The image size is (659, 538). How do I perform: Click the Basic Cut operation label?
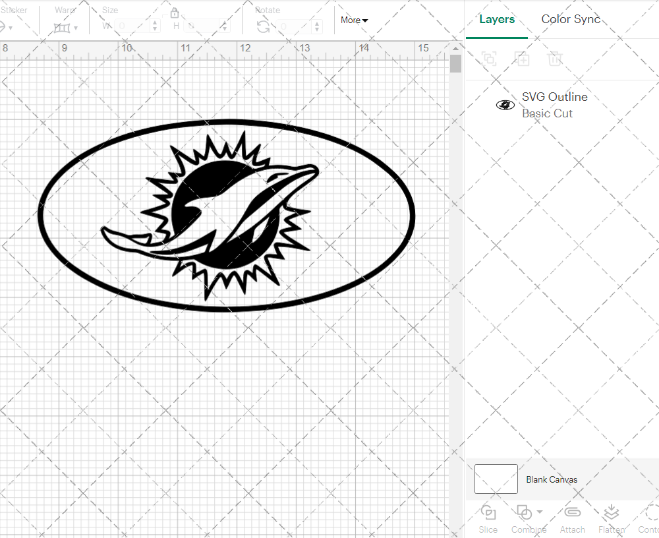547,113
